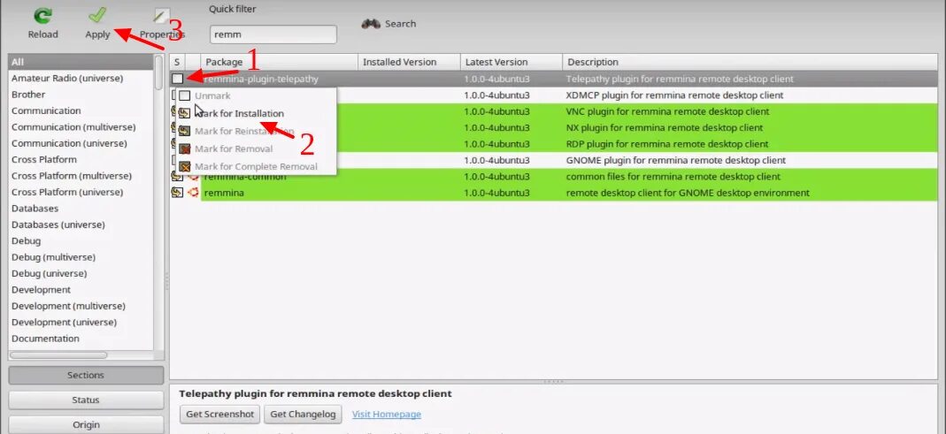This screenshot has width=946, height=434.
Task: Switch the sidebar to the Status view
Action: point(86,400)
